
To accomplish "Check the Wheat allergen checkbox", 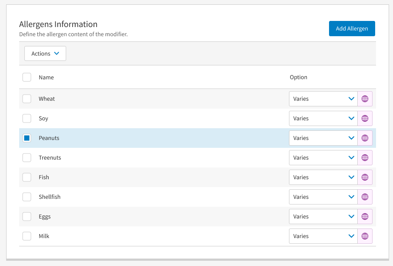I will pos(27,99).
